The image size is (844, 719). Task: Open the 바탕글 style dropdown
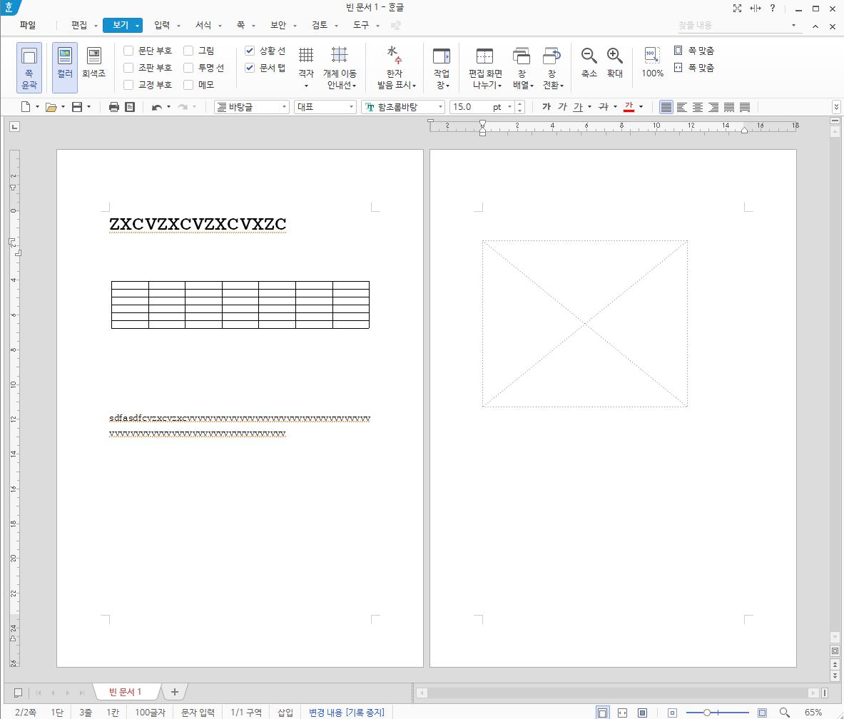(x=284, y=107)
